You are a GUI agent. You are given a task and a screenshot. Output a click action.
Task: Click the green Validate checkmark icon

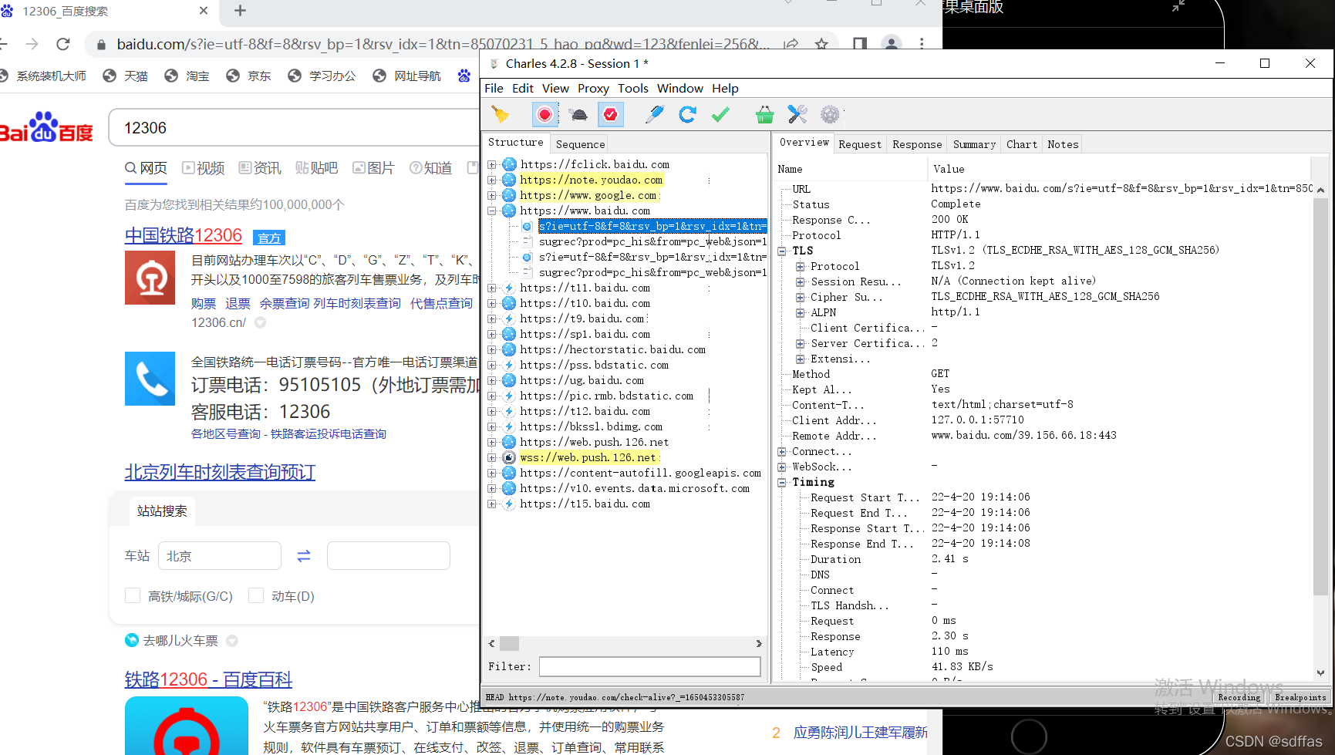click(720, 115)
